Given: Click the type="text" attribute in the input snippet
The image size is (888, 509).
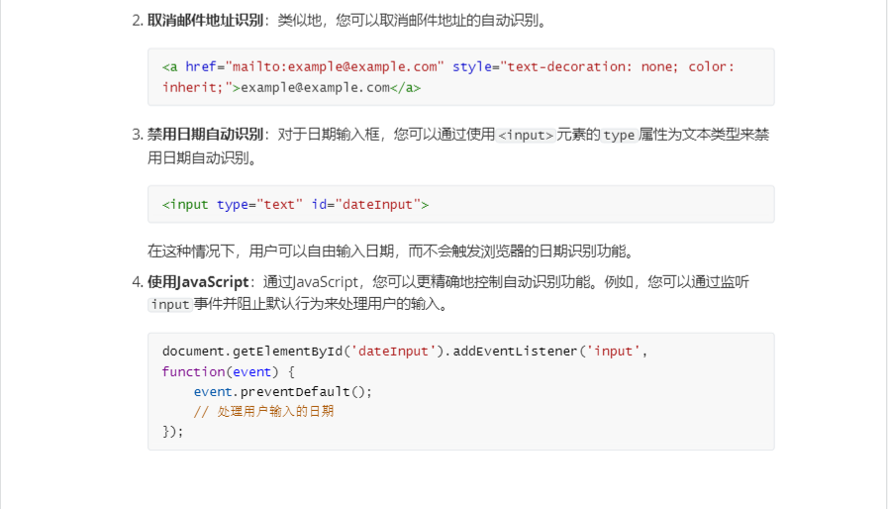Looking at the screenshot, I should pyautogui.click(x=259, y=204).
